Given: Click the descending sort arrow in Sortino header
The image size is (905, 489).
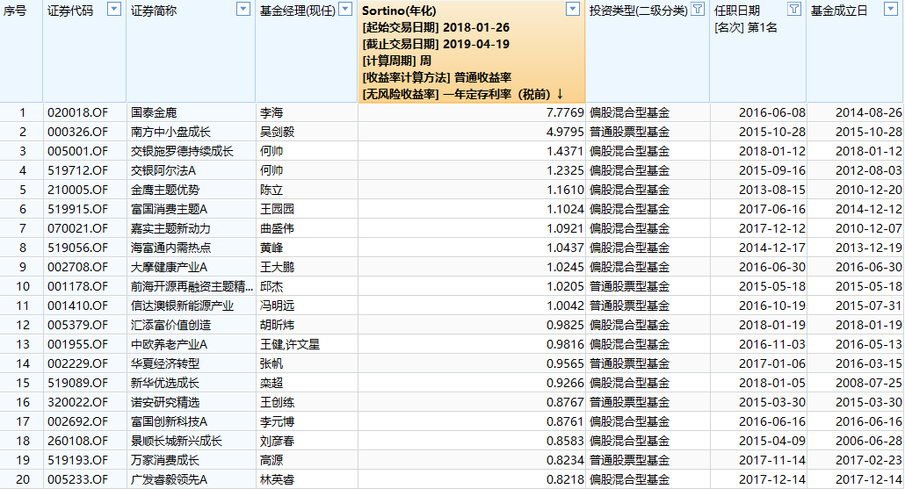Looking at the screenshot, I should tap(560, 94).
